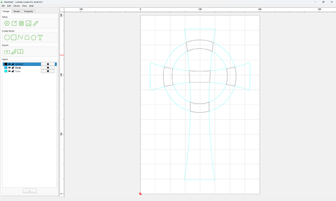Click the background image icon
This screenshot has width=336, height=201.
(x=29, y=23)
